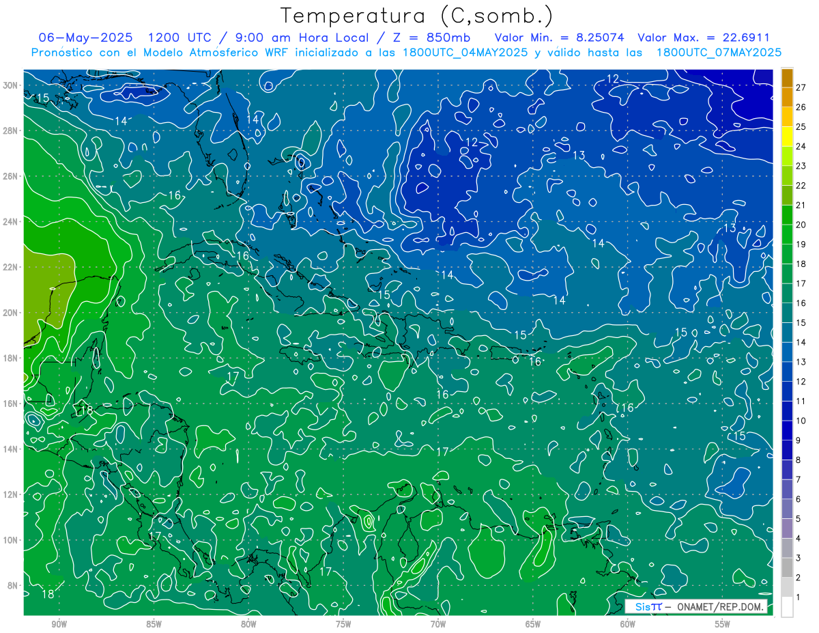The height and width of the screenshot is (633, 819).
Task: Click color scale tick label 10
Action: click(801, 421)
